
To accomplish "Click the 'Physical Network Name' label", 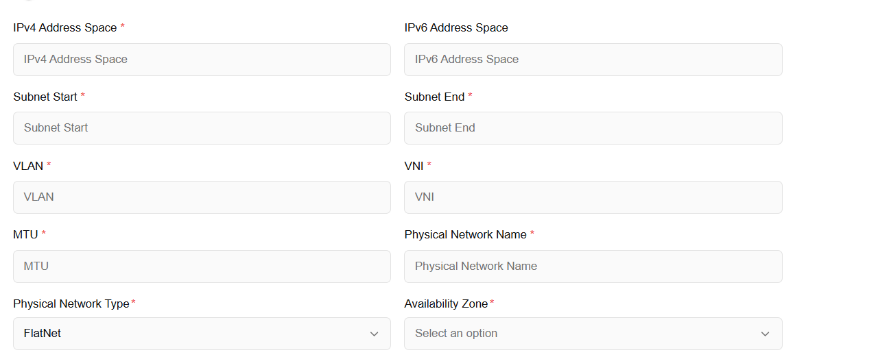I will (x=465, y=234).
